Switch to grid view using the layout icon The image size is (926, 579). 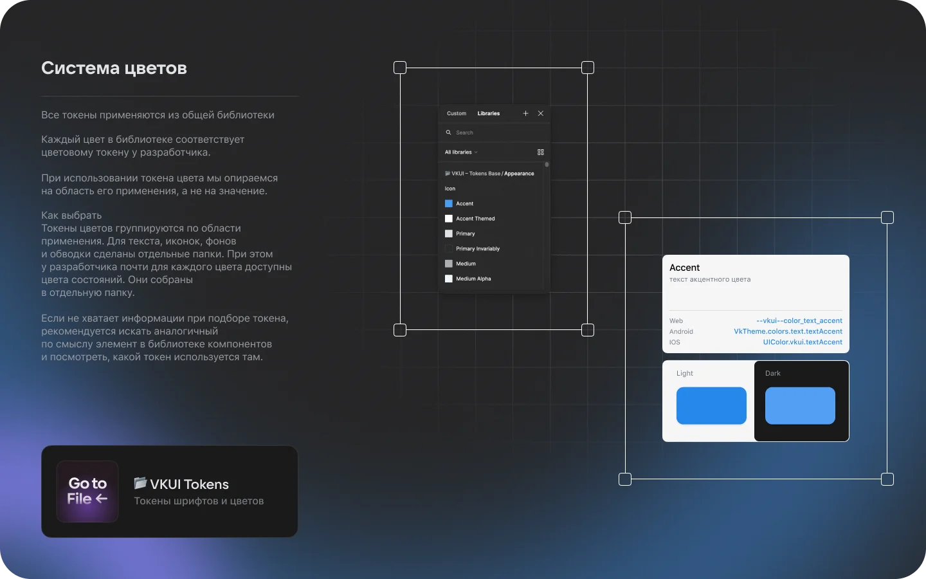[x=540, y=152]
